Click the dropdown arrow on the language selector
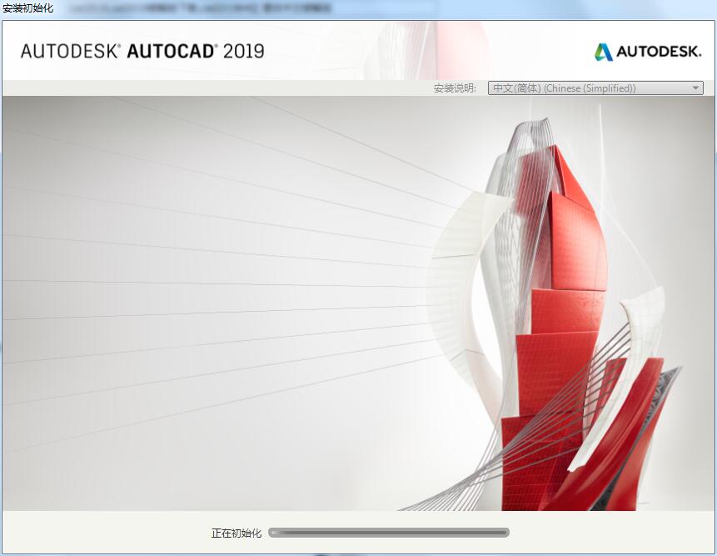This screenshot has height=556, width=717. (695, 88)
